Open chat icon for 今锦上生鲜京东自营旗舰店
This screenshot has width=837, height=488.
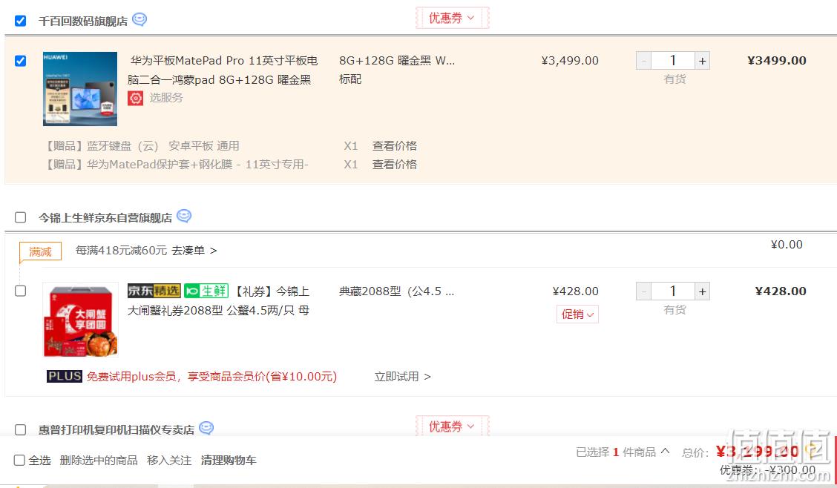pyautogui.click(x=184, y=216)
